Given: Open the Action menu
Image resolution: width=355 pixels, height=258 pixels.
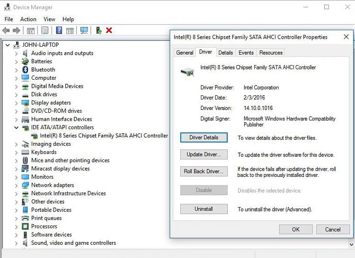Looking at the screenshot, I should tap(28, 19).
